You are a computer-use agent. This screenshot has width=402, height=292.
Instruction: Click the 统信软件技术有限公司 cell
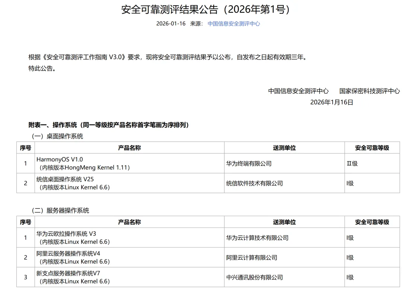284,183
